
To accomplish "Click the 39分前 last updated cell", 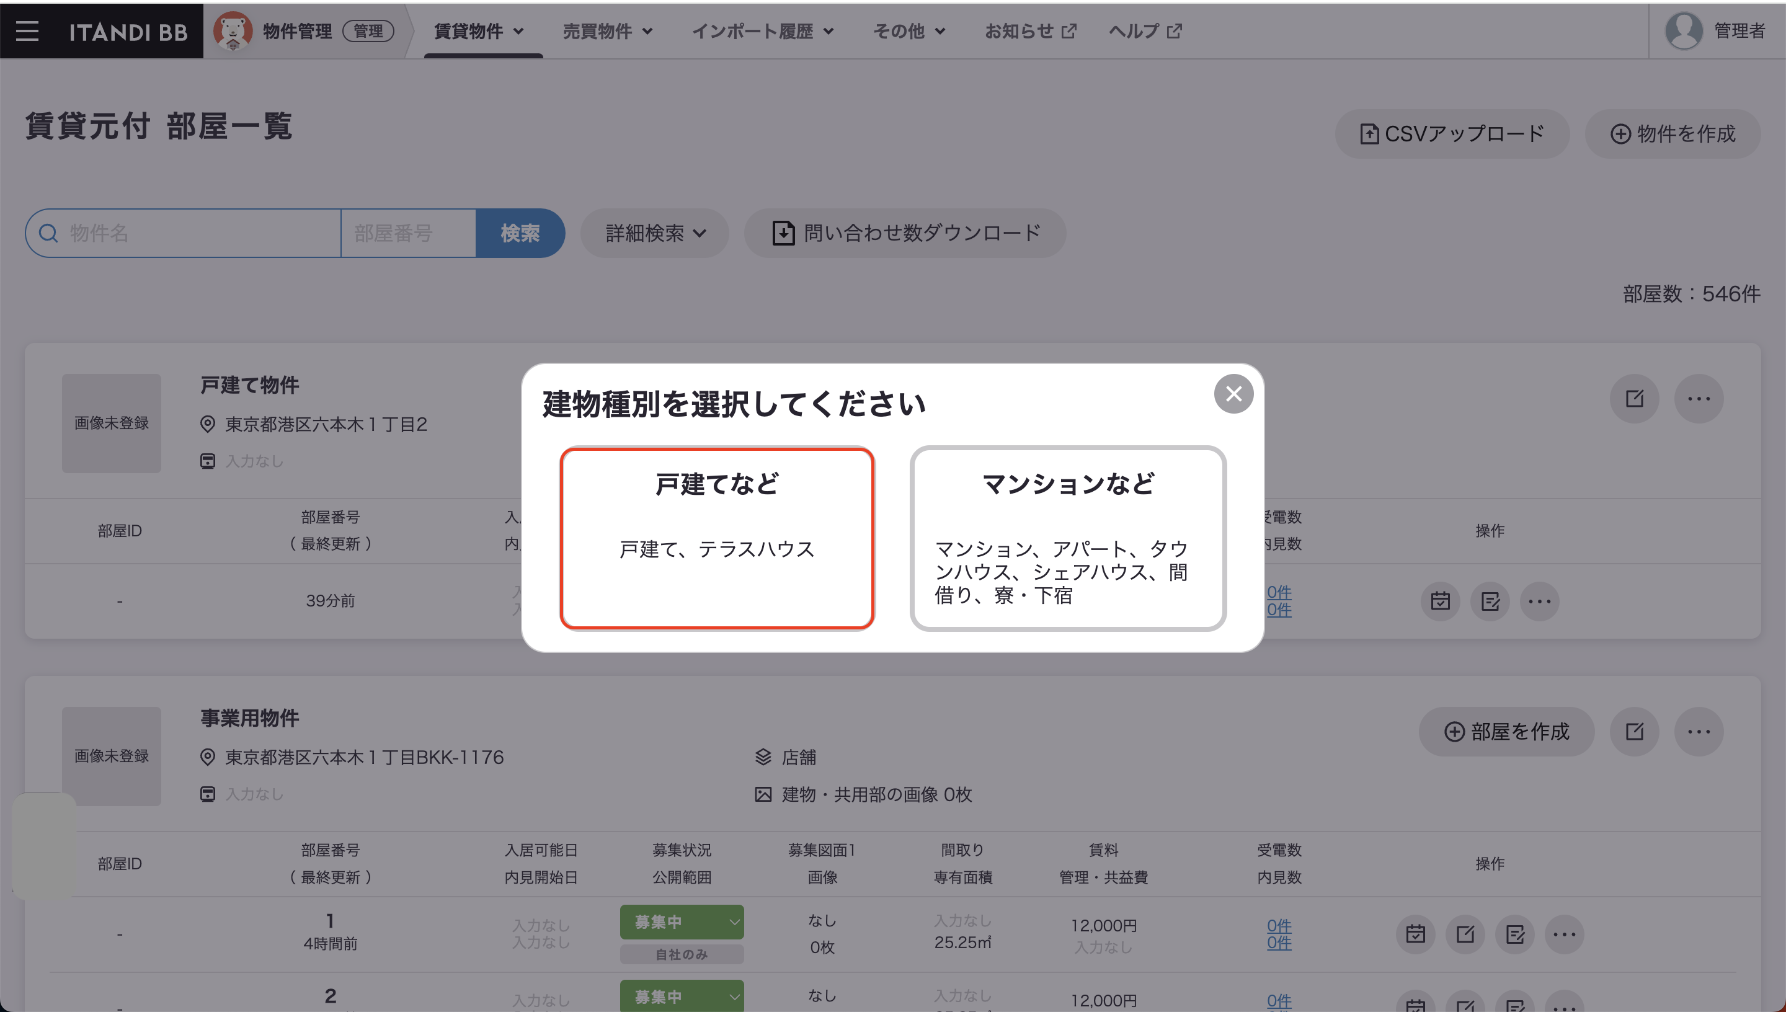I will pos(330,601).
